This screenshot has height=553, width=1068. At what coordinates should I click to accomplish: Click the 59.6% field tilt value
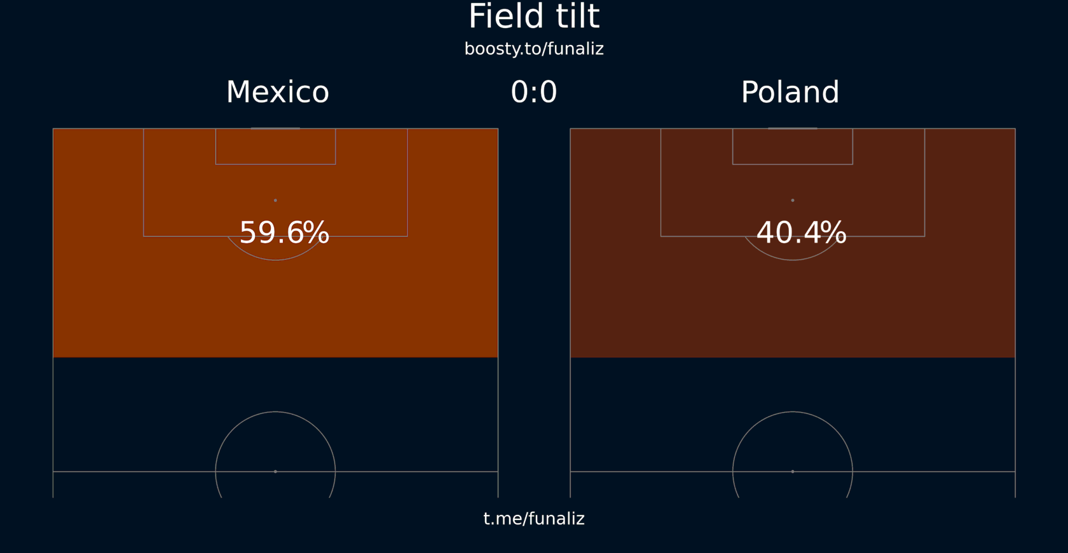(284, 233)
